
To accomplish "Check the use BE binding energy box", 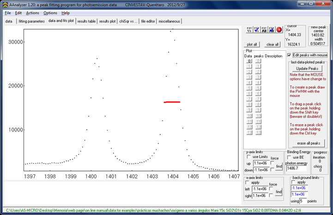I will [x=289, y=157].
